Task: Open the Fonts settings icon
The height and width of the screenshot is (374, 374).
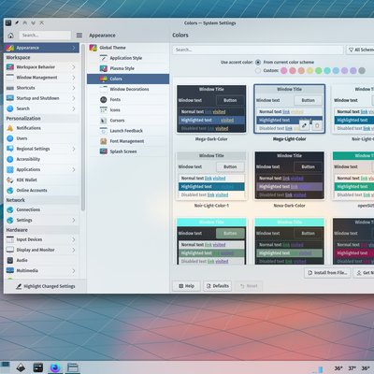Action: point(104,99)
